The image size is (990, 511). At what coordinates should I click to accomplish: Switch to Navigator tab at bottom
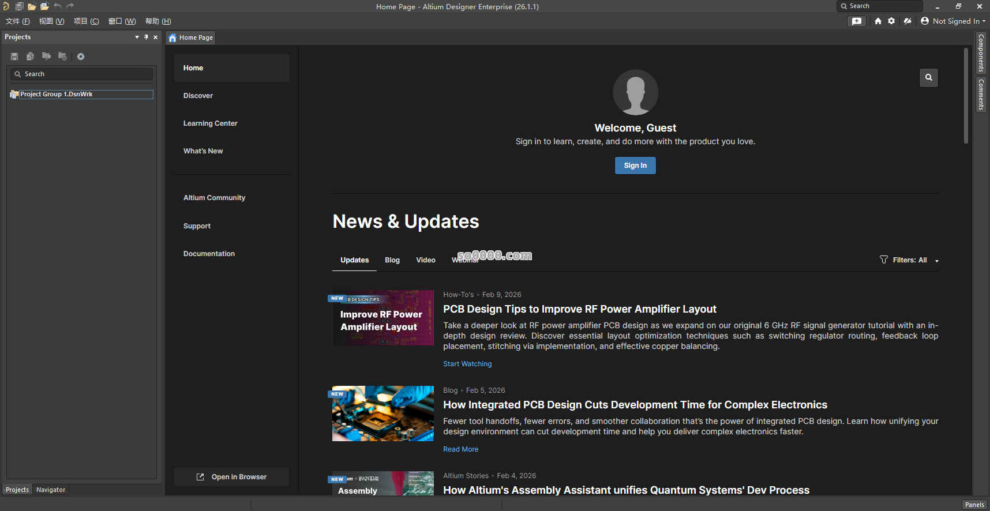coord(51,490)
